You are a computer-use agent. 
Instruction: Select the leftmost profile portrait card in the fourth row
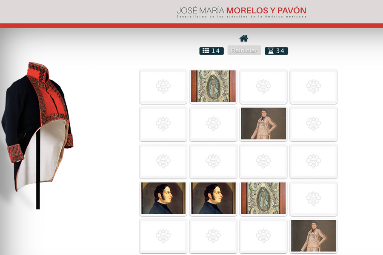pyautogui.click(x=163, y=198)
